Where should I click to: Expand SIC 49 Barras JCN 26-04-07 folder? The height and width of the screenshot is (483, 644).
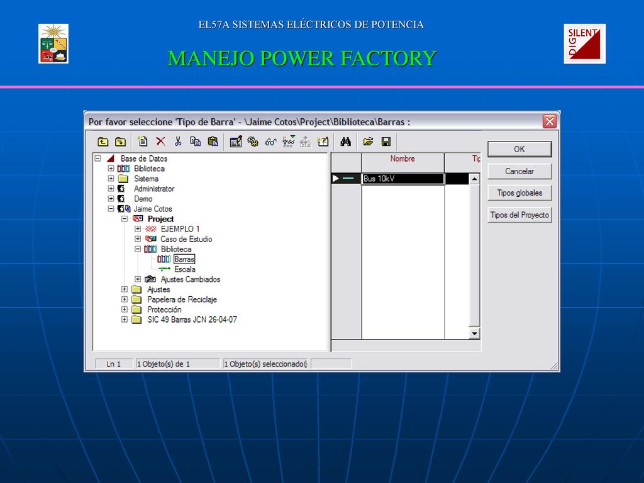(125, 319)
